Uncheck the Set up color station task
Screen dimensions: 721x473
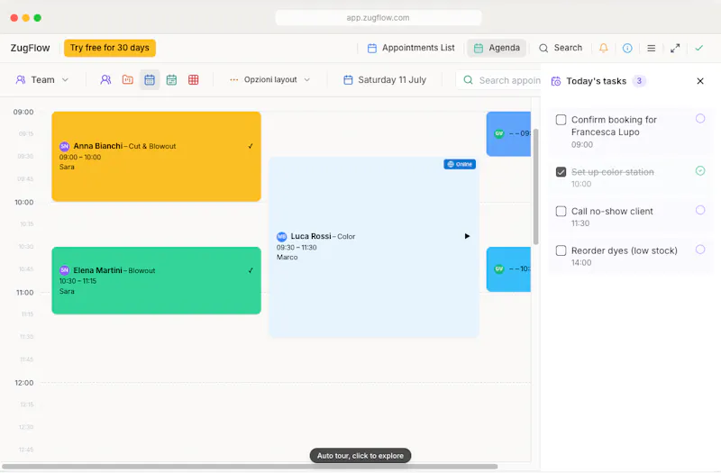click(x=561, y=172)
